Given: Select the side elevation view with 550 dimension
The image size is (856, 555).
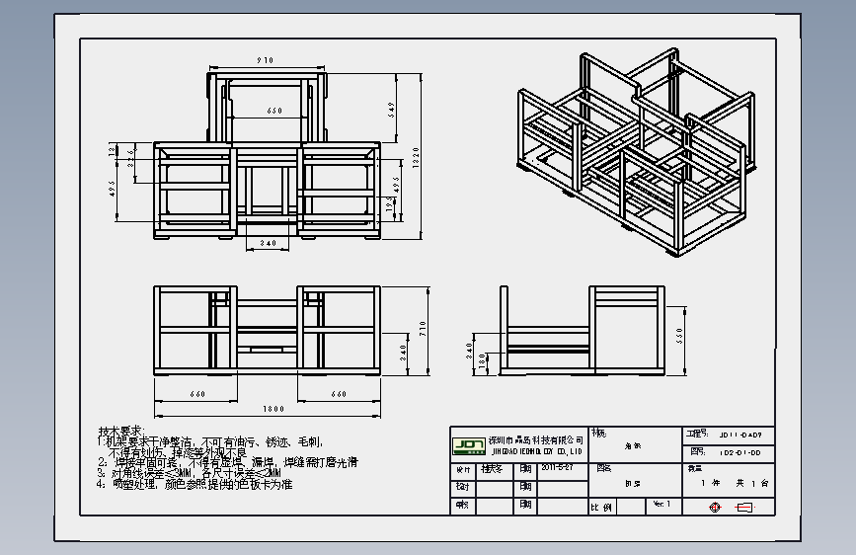Looking at the screenshot, I should click(582, 330).
